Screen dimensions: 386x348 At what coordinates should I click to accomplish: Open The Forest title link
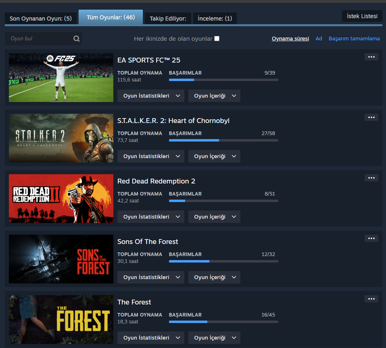click(x=134, y=302)
